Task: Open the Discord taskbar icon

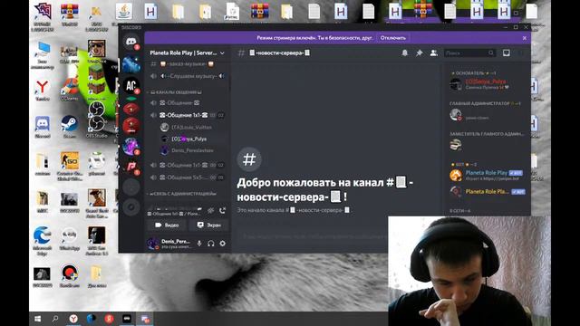Action: 145,319
